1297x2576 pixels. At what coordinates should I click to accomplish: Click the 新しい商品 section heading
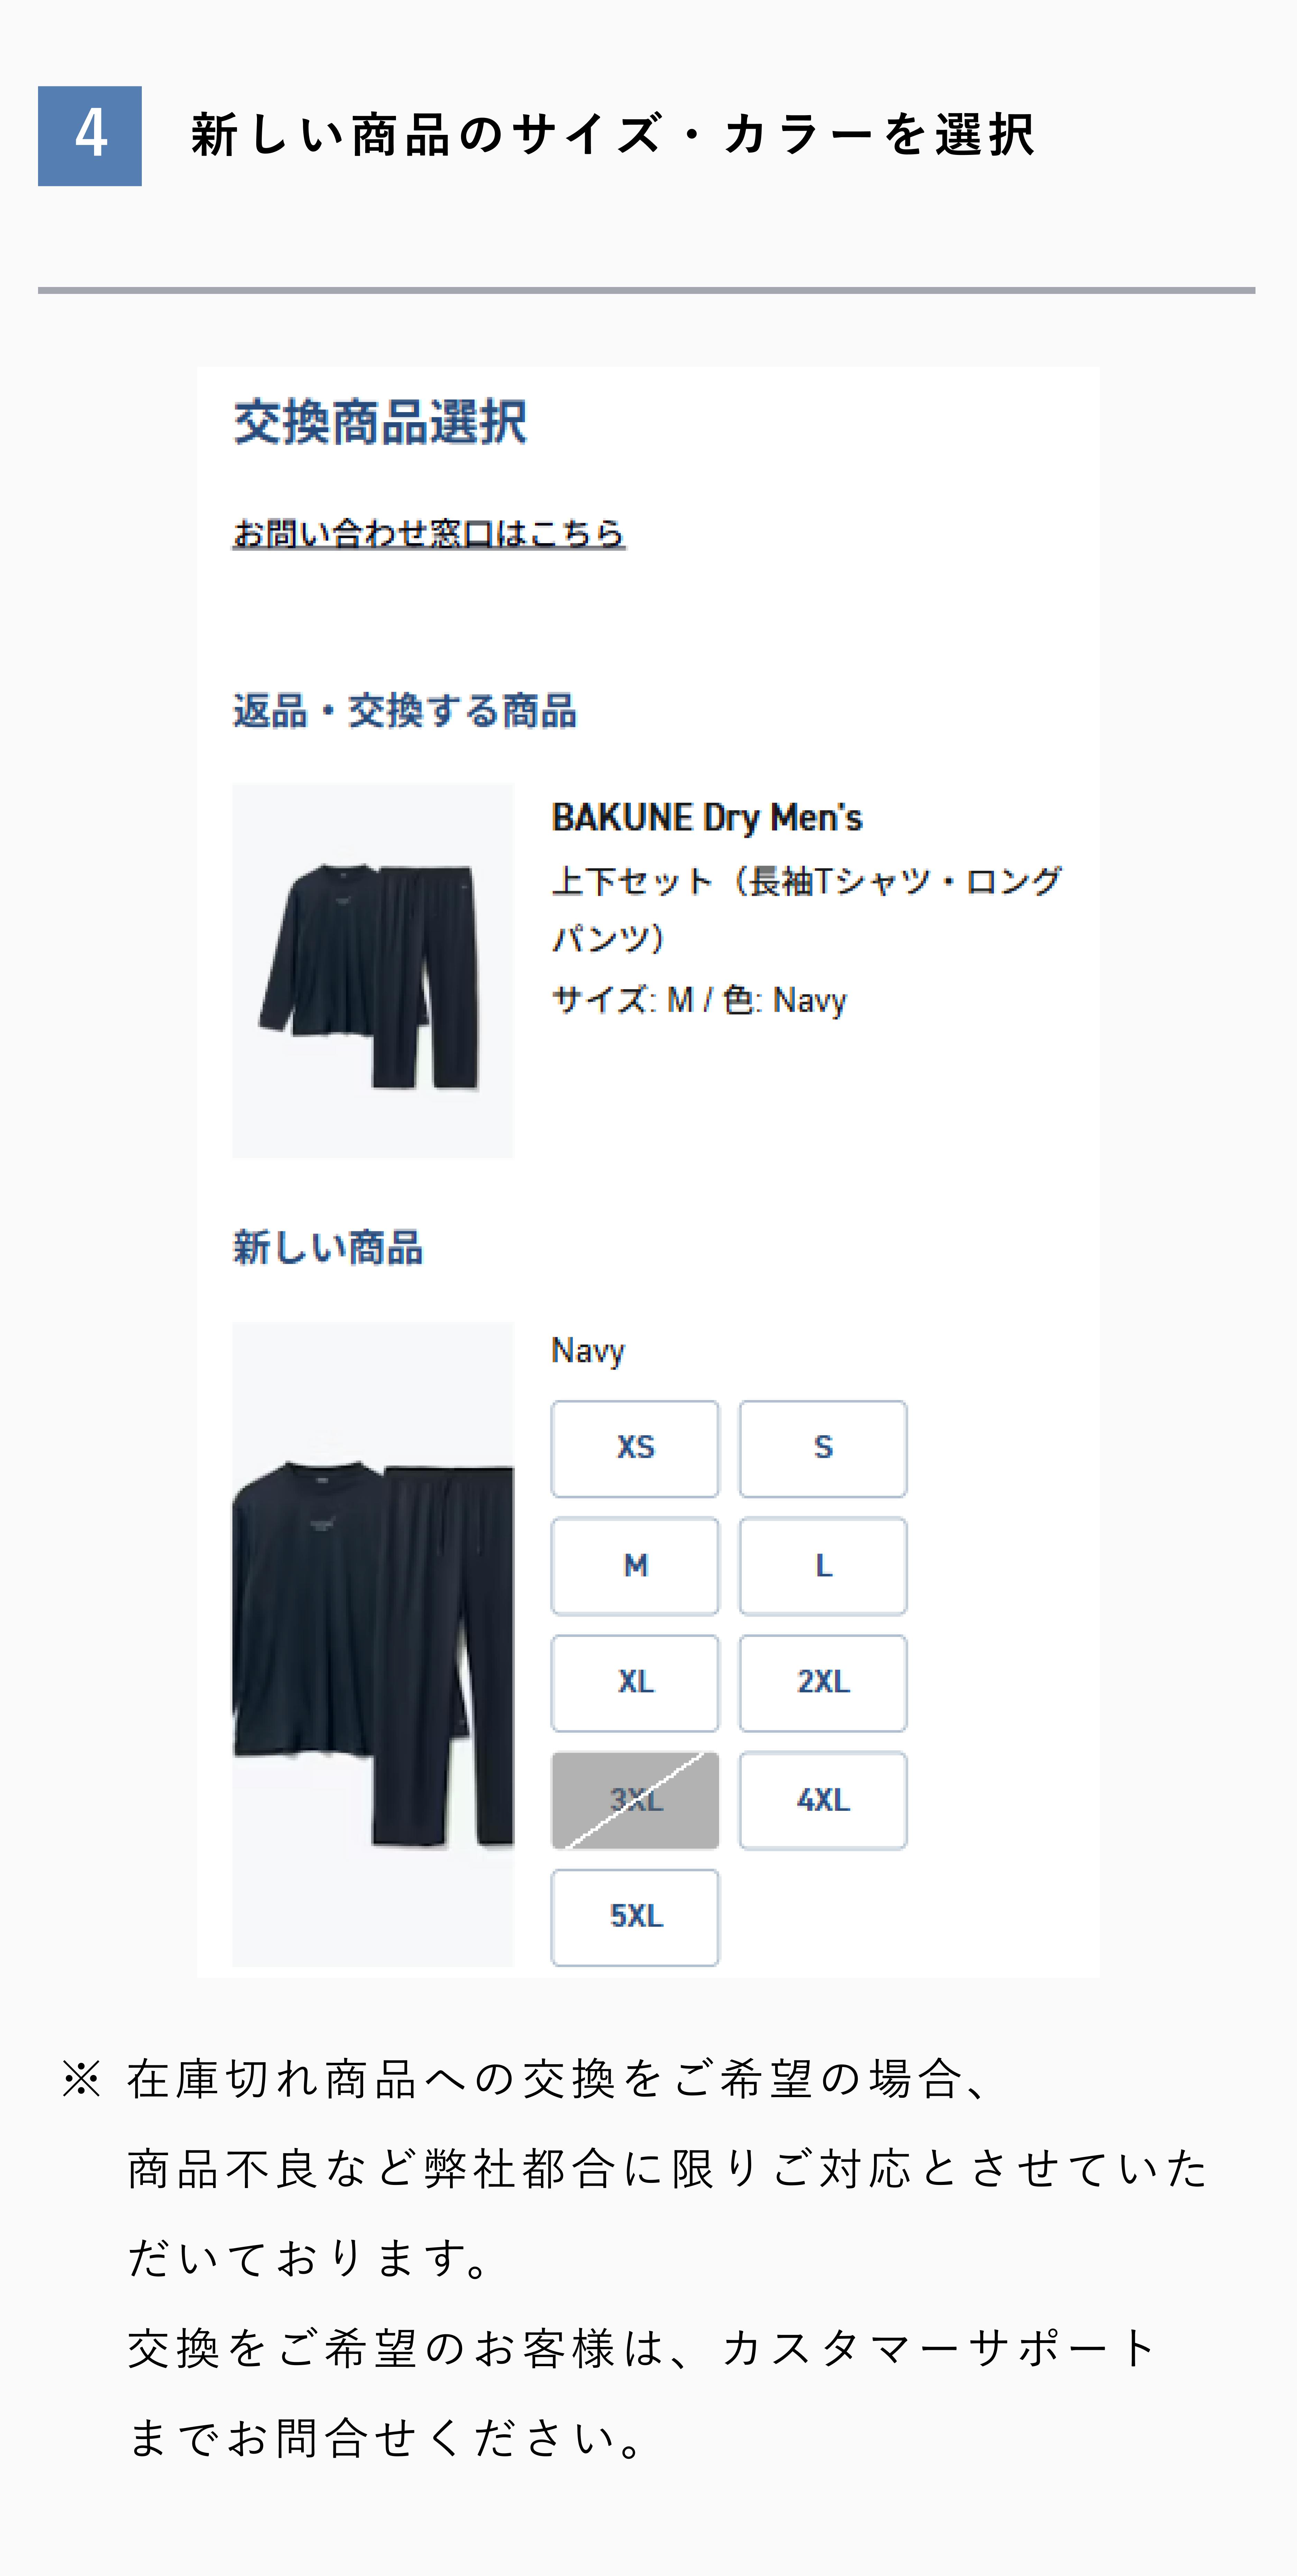328,1248
